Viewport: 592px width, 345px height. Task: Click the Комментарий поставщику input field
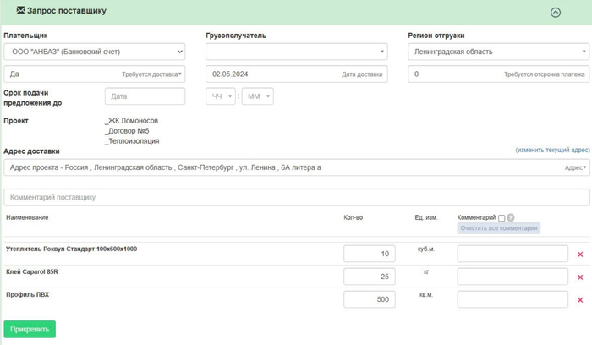click(x=296, y=197)
